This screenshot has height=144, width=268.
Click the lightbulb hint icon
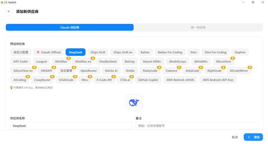click(x=11, y=88)
